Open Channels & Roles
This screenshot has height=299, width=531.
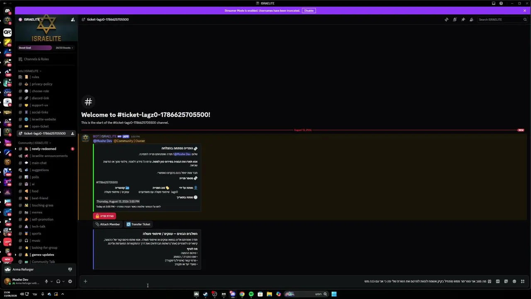coord(46,59)
